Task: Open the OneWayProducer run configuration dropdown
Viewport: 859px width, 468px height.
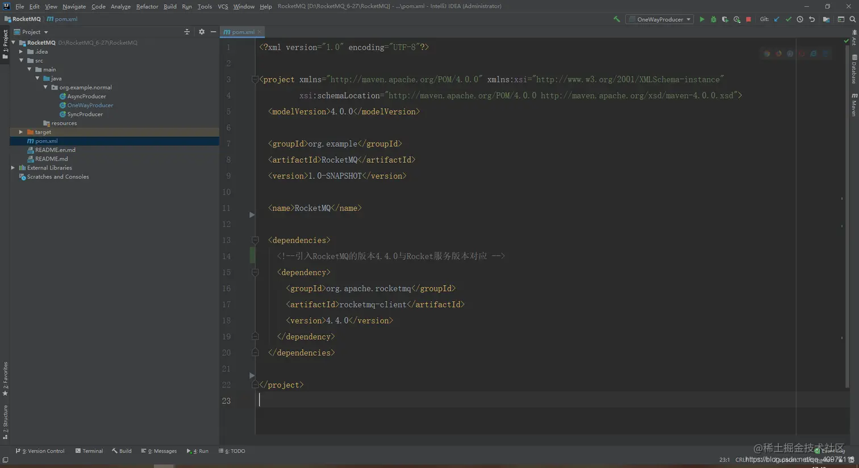Action: pos(660,19)
